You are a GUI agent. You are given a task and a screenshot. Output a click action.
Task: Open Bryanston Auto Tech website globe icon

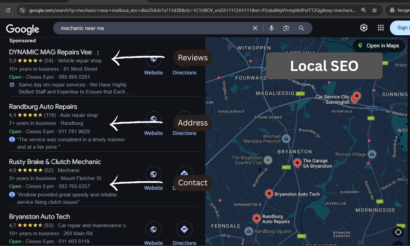[x=153, y=229]
